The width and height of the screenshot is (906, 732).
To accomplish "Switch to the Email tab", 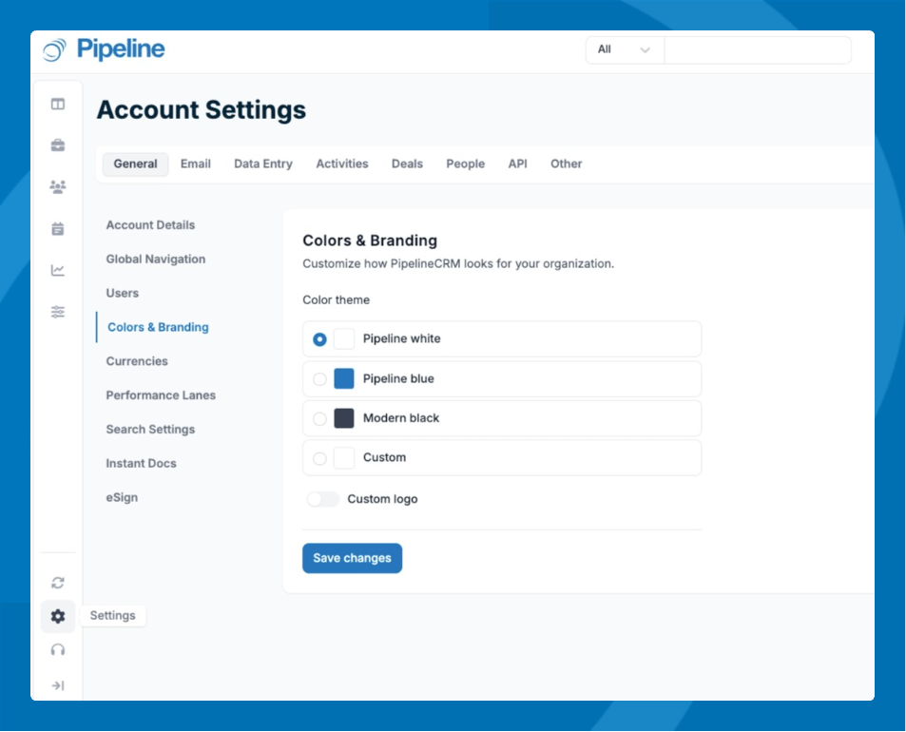I will pos(195,164).
